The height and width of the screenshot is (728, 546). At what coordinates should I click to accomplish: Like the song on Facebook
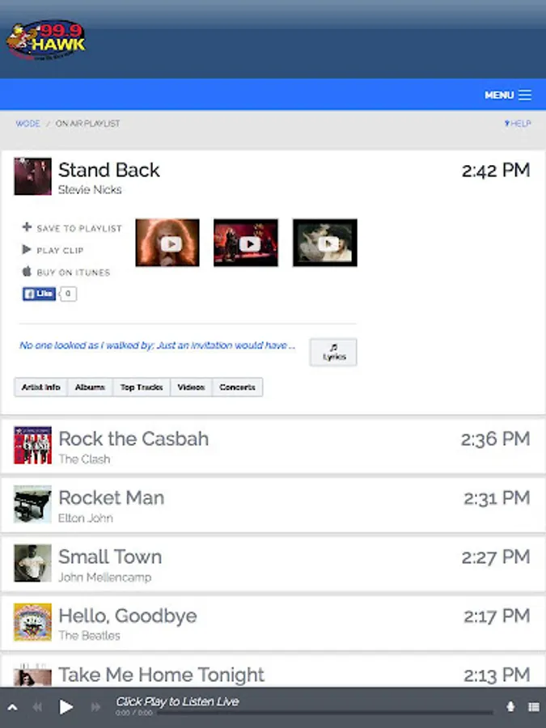pyautogui.click(x=39, y=294)
